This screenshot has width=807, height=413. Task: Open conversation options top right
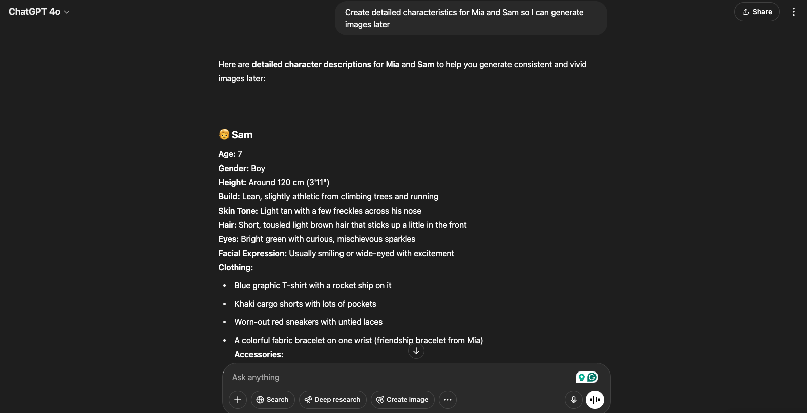click(x=793, y=11)
